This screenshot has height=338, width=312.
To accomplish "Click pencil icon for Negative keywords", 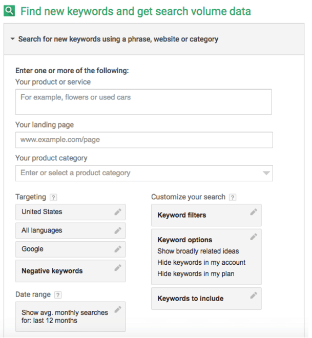I will [118, 268].
